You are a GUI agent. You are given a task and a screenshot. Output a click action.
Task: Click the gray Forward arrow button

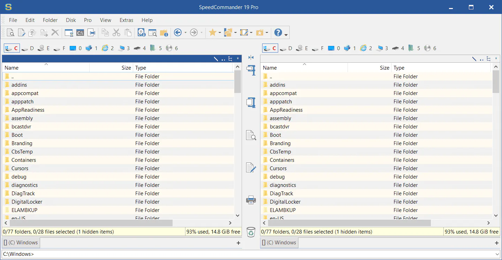pyautogui.click(x=194, y=33)
